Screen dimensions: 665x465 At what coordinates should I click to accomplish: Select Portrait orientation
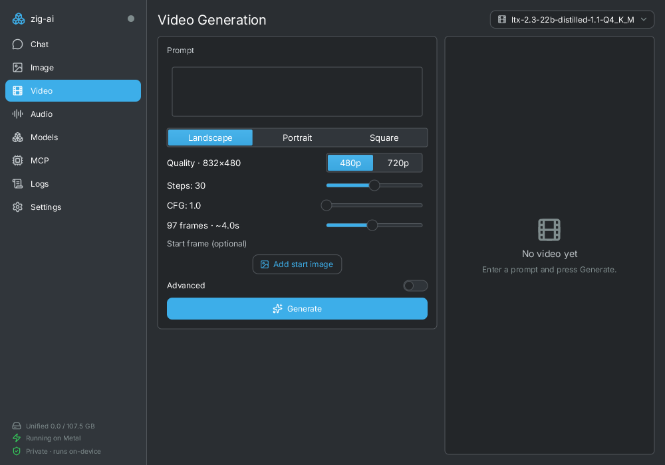297,138
